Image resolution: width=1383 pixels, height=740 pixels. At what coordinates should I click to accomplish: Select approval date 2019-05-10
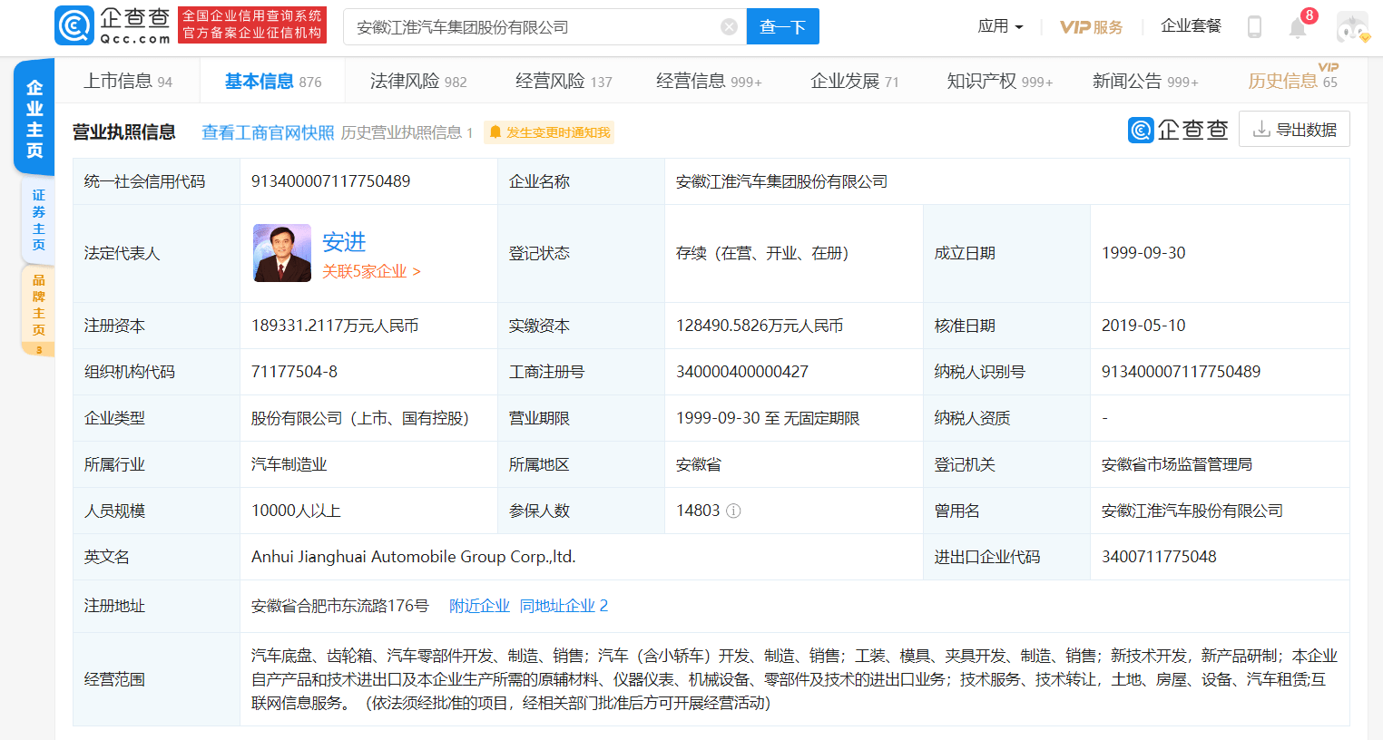1143,326
